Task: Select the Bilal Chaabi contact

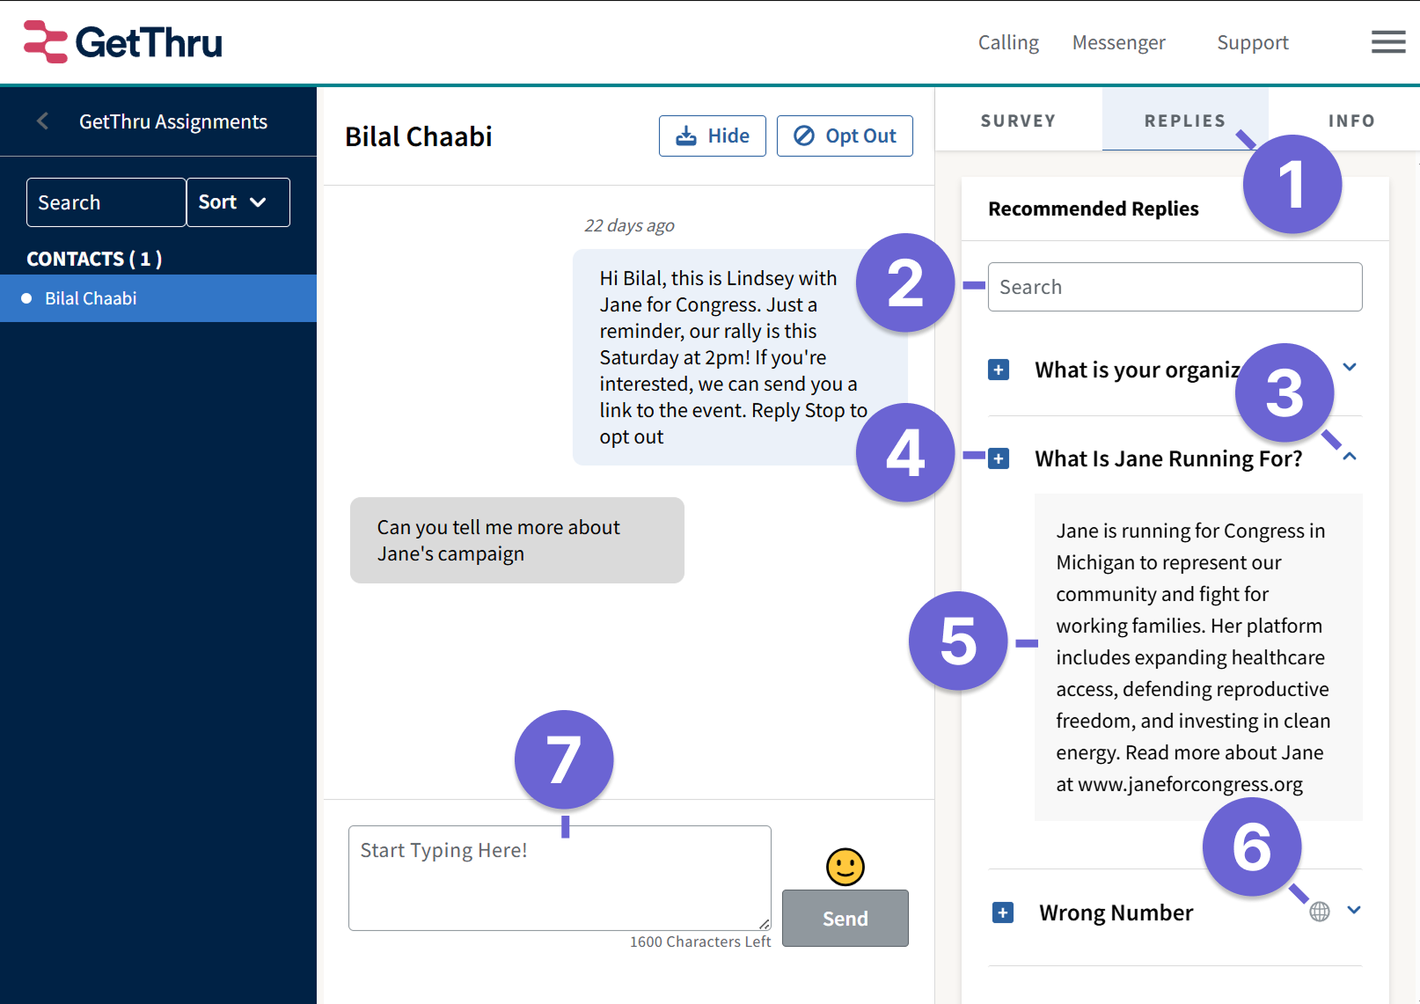Action: pyautogui.click(x=158, y=298)
